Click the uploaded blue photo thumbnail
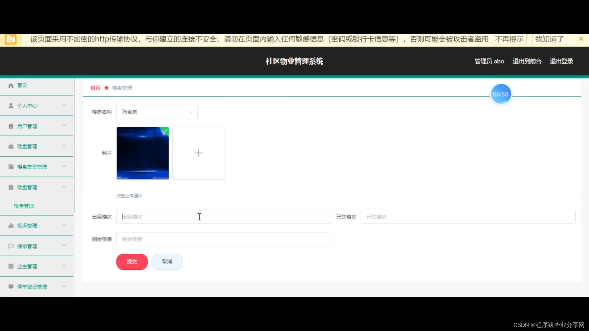Image resolution: width=589 pixels, height=331 pixels. click(x=143, y=153)
